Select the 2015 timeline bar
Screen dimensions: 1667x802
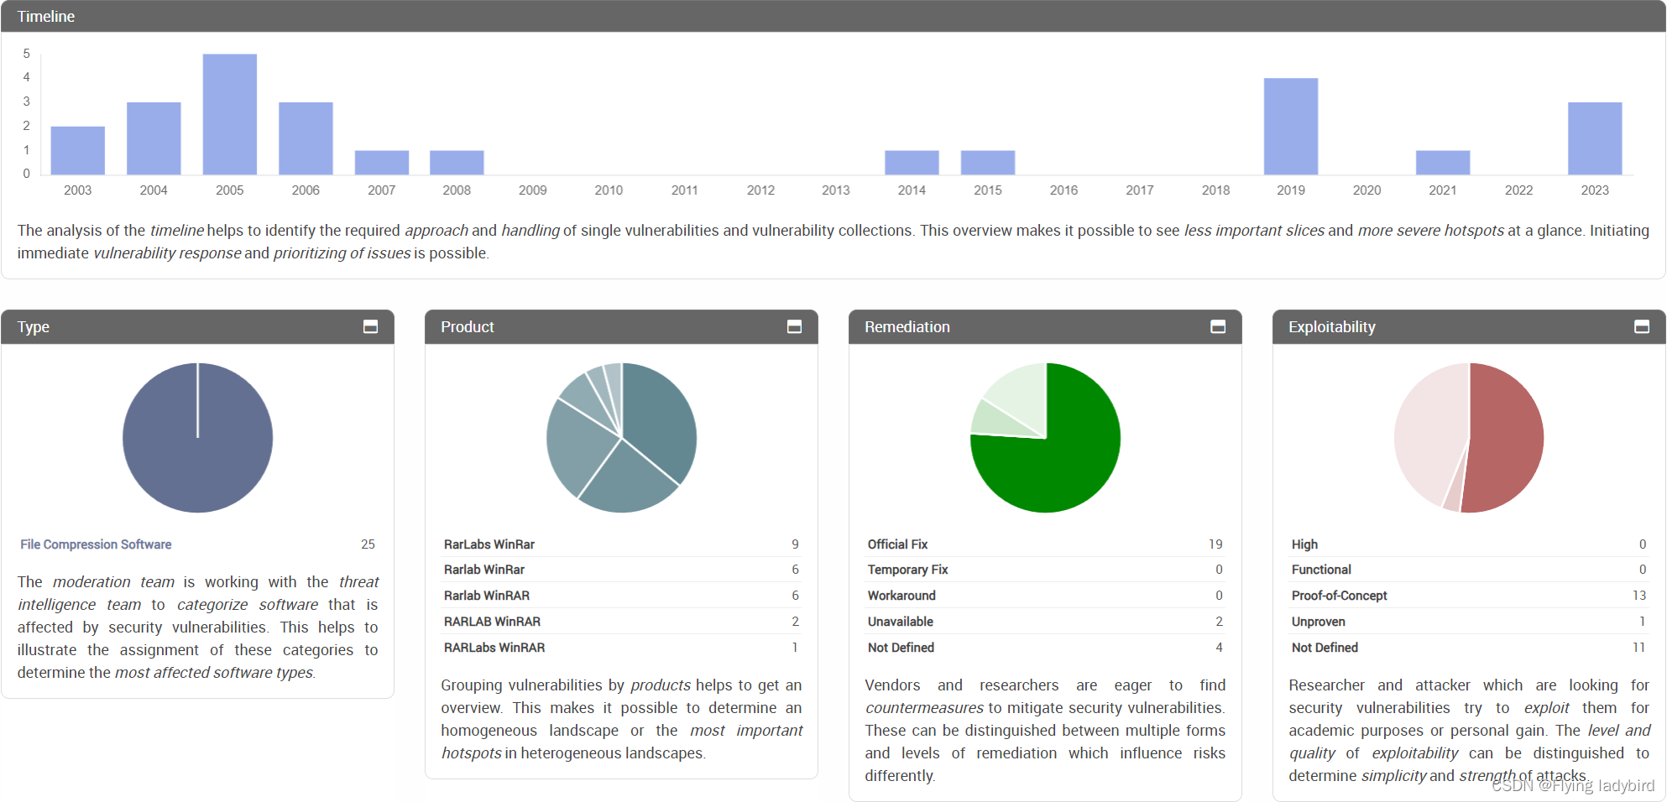988,163
